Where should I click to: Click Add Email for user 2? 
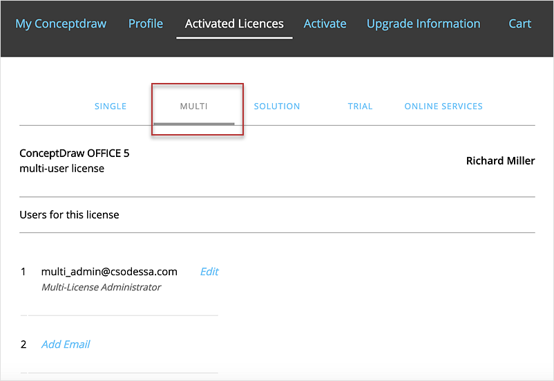coord(66,344)
